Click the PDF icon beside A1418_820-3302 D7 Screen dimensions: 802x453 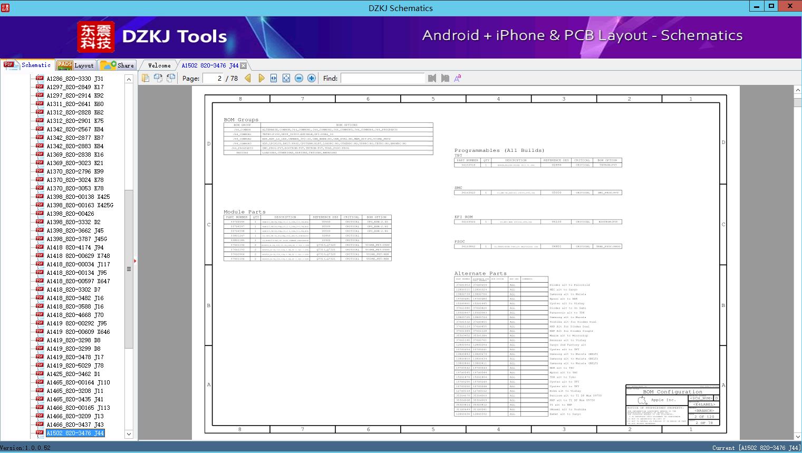click(x=40, y=290)
